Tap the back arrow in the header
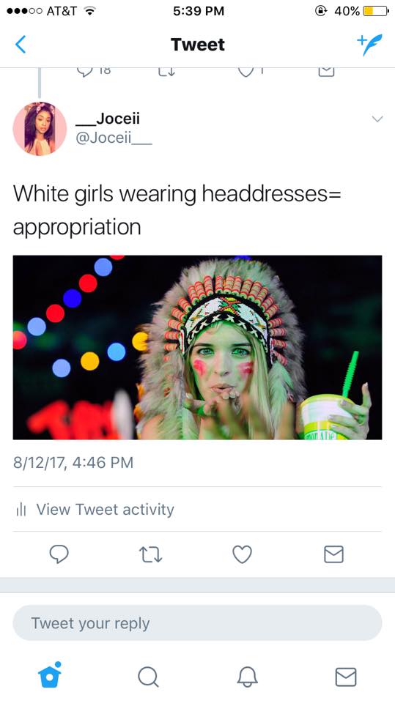 [x=21, y=45]
